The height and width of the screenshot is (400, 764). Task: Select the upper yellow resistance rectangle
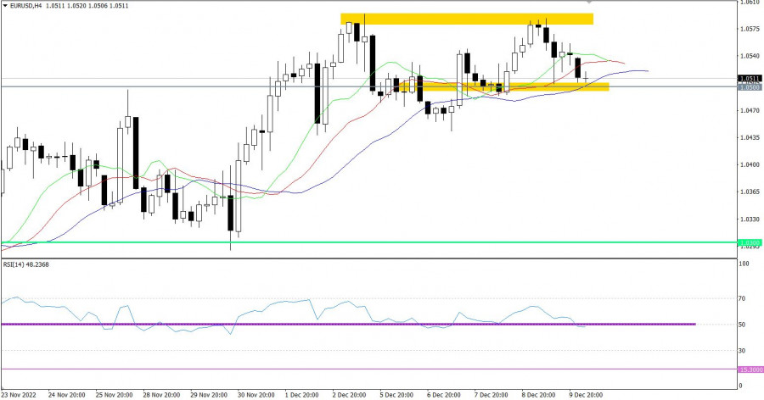pyautogui.click(x=466, y=19)
